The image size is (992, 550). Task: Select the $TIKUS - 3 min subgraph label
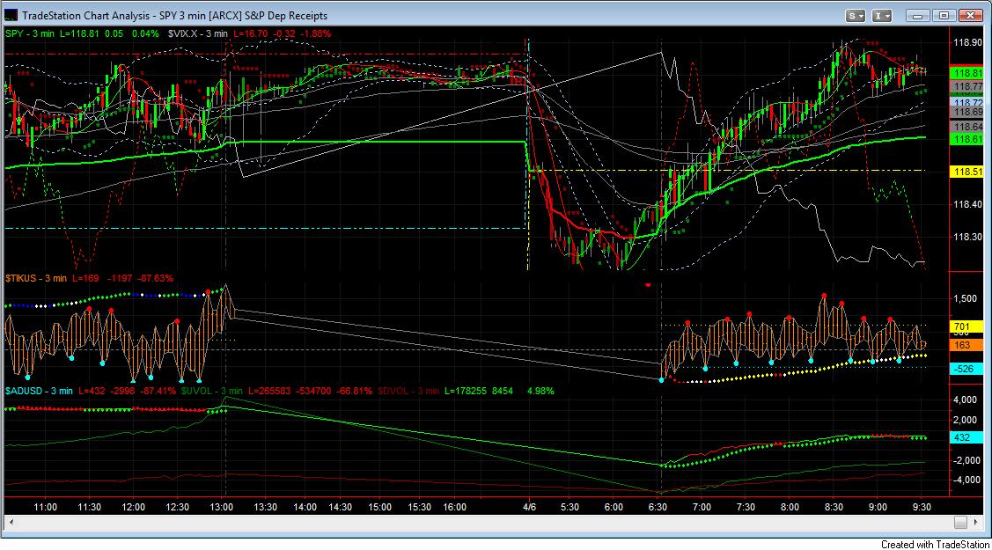coord(36,278)
